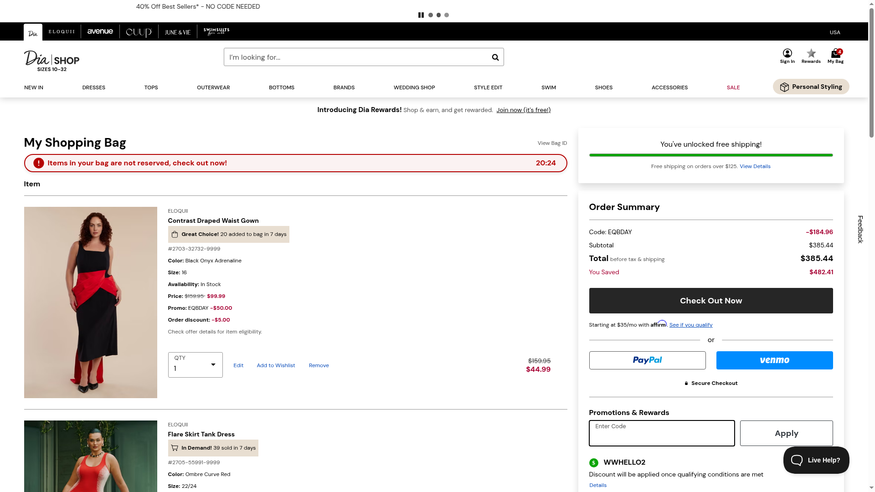Open the QTY dropdown for gown

pyautogui.click(x=195, y=365)
